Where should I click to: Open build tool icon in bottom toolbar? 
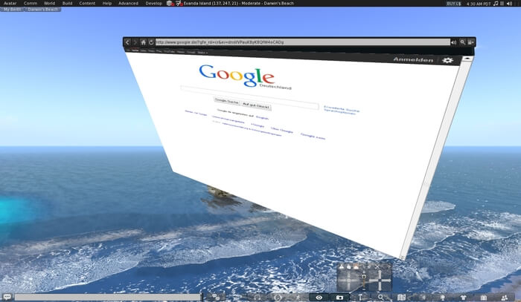360,298
